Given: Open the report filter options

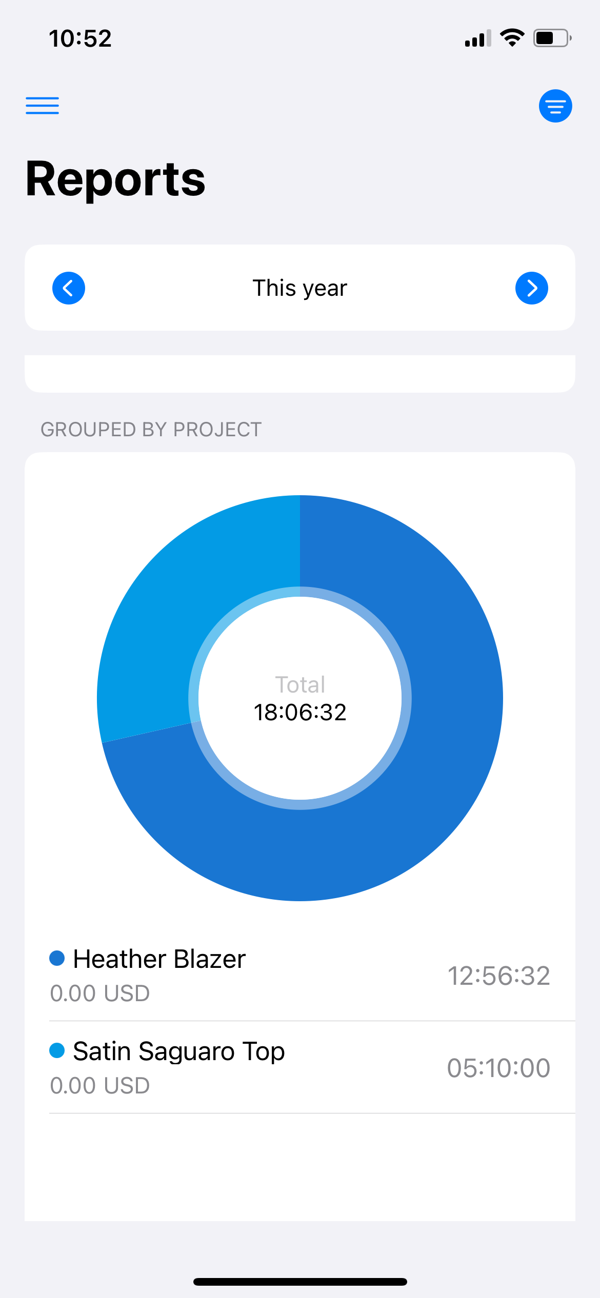Looking at the screenshot, I should [x=555, y=106].
